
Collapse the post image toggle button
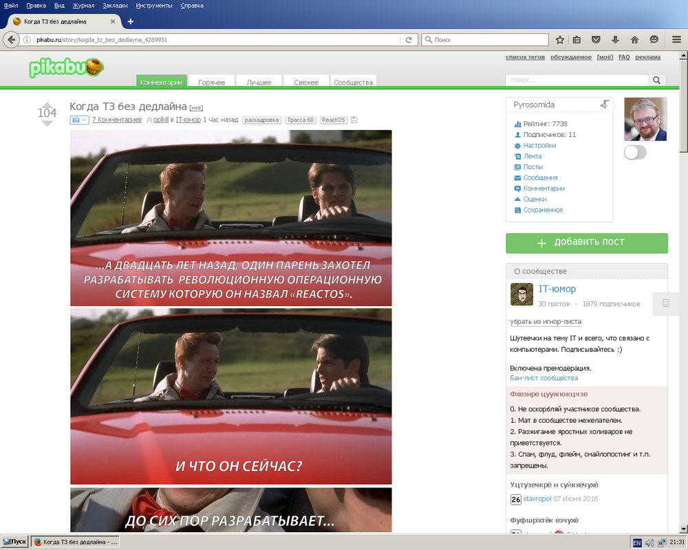pos(79,120)
